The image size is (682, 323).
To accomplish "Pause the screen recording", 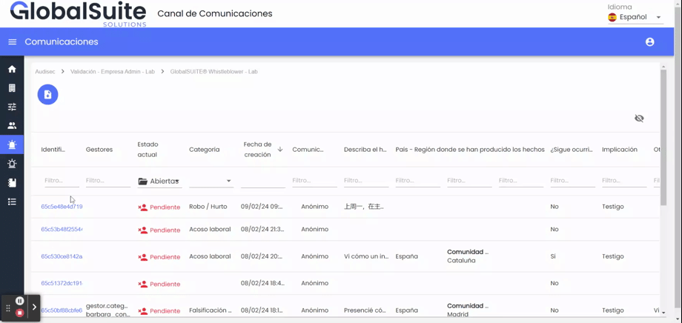I will (20, 301).
